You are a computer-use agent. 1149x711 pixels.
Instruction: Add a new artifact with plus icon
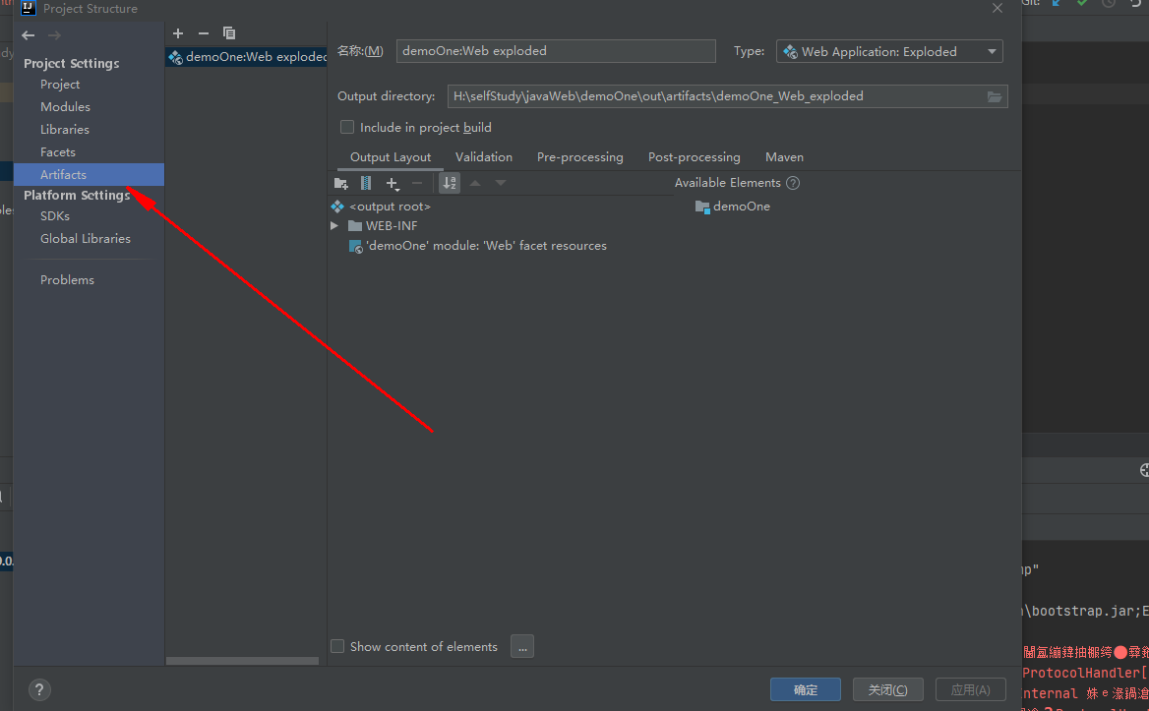click(x=178, y=33)
